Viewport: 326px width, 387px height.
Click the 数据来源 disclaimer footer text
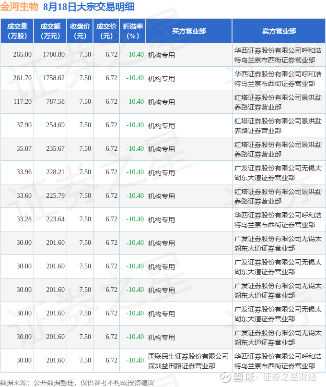click(x=77, y=383)
